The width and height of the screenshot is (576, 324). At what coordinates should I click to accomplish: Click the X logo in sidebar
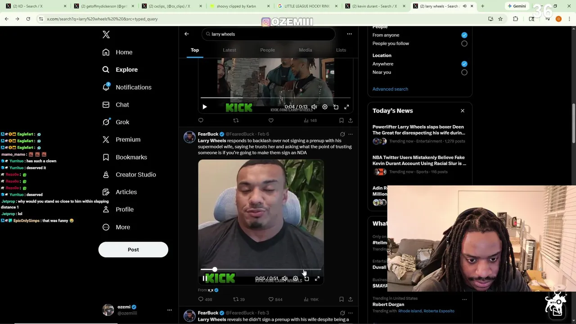(106, 35)
